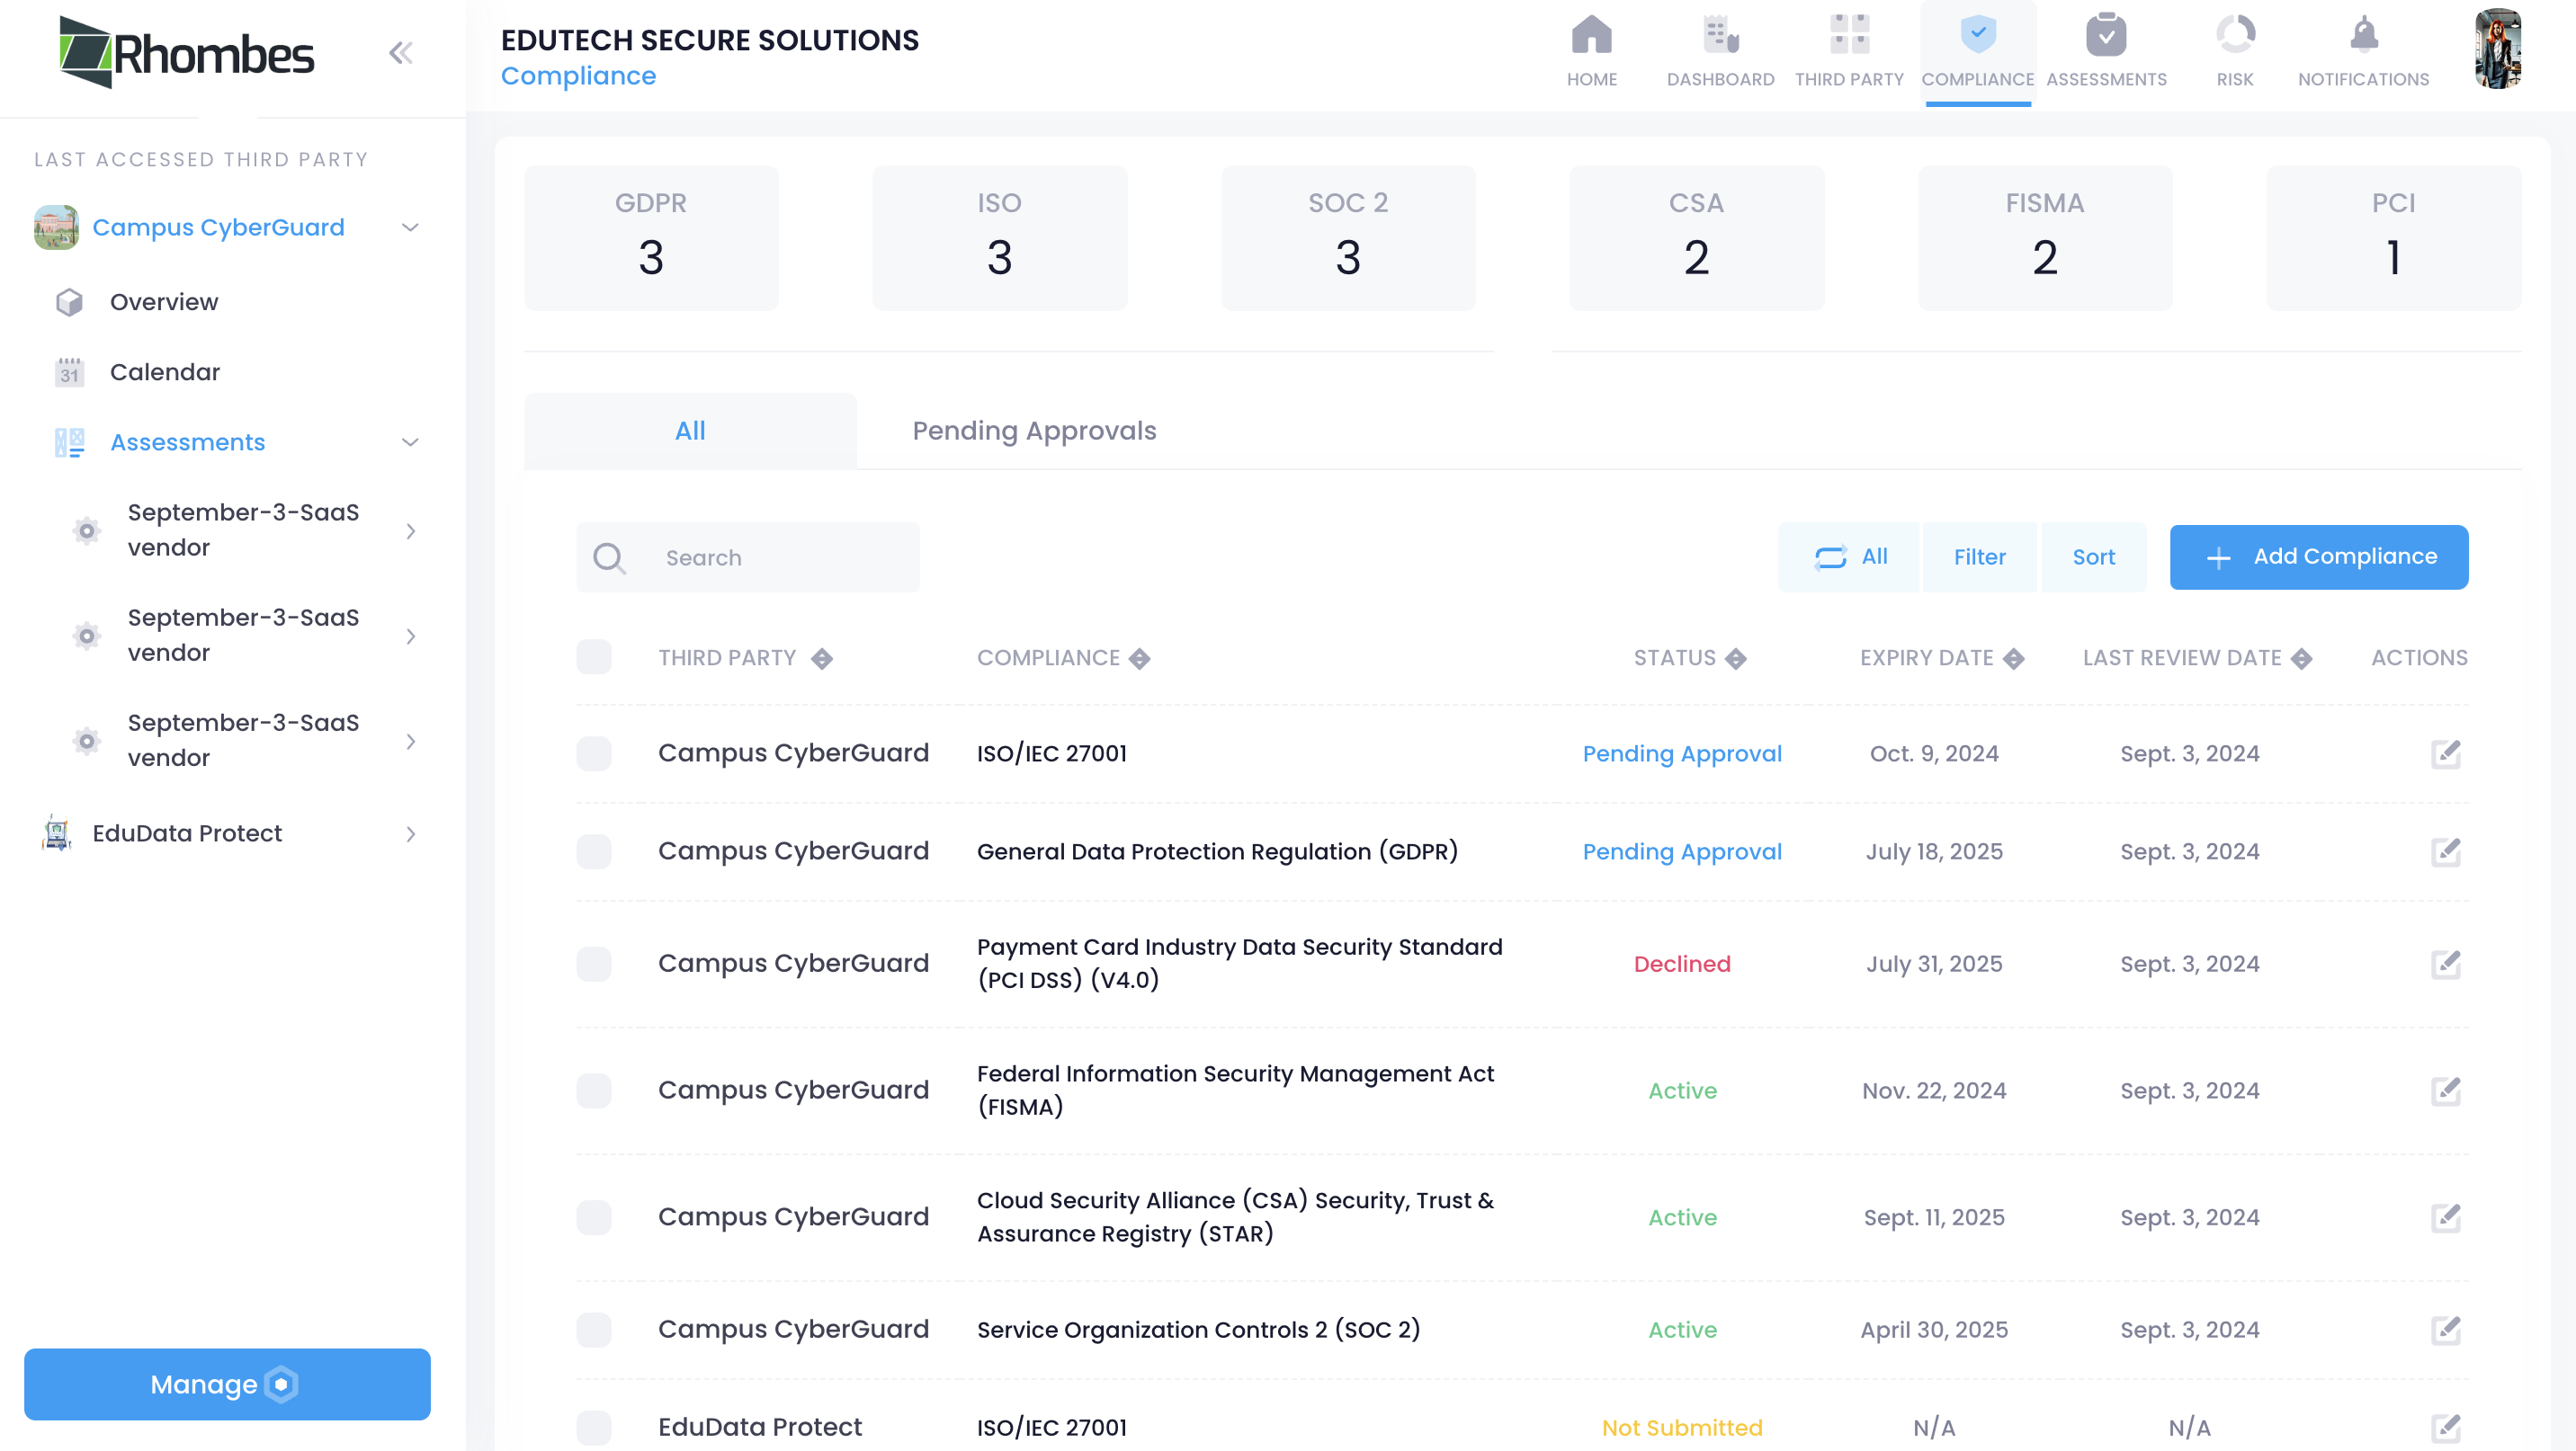Go to Third Party section
The width and height of the screenshot is (2576, 1451).
[1848, 52]
